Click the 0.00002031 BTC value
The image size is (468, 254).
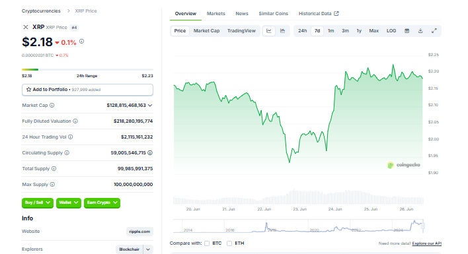point(38,55)
